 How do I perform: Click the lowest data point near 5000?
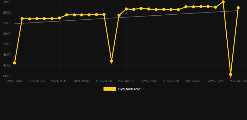click(231, 74)
